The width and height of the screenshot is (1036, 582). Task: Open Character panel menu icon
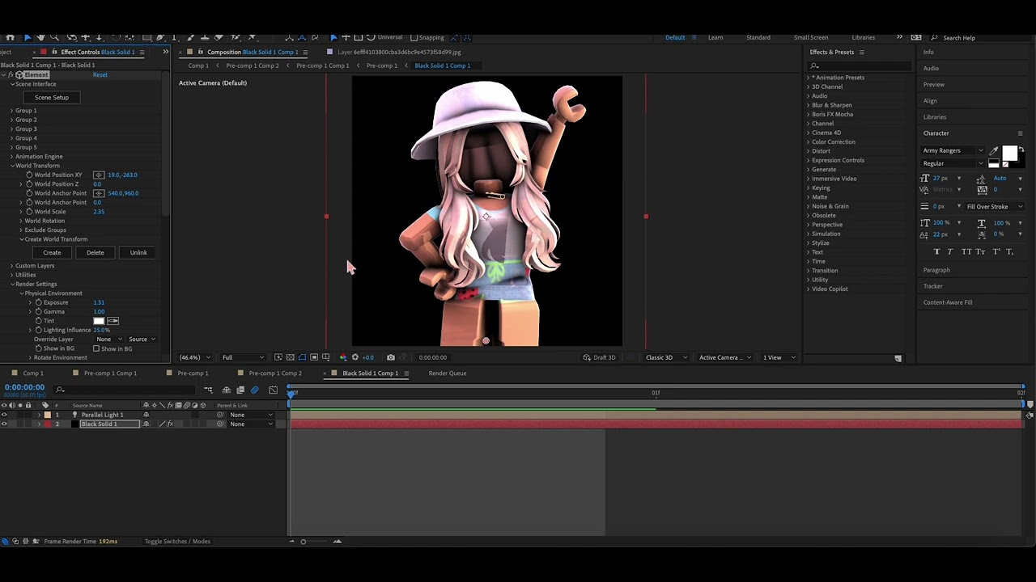[1020, 133]
